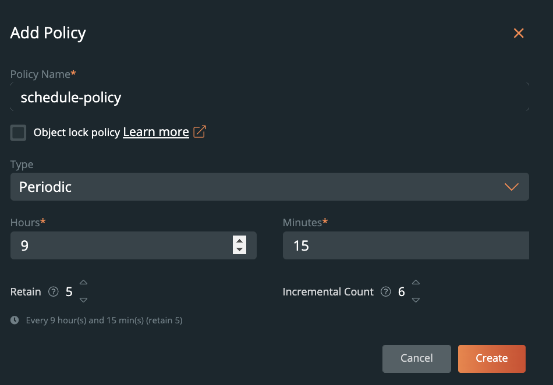
Task: Enable the Object lock policy checkbox
Action: tap(19, 133)
